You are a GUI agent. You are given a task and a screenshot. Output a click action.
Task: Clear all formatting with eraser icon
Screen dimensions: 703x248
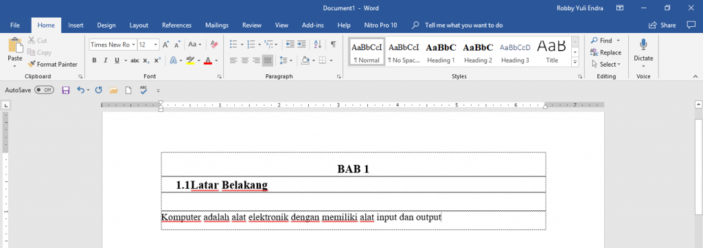(214, 45)
